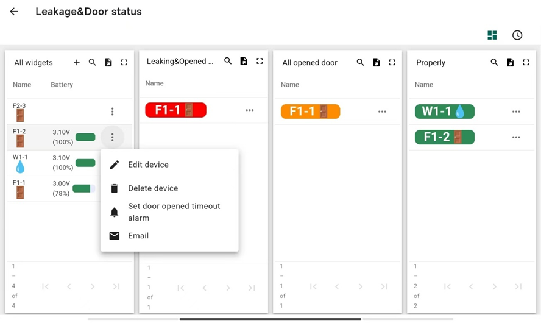Select Set door opened timeout alarm
The height and width of the screenshot is (323, 541).
click(174, 212)
